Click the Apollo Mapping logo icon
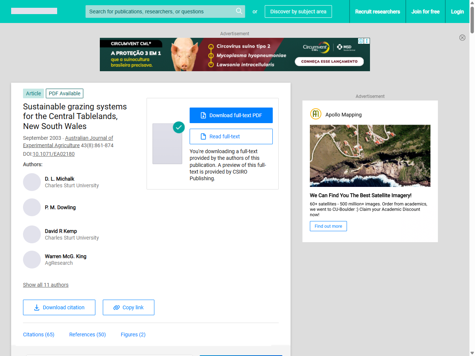Screen dimensions: 475x356 315,114
